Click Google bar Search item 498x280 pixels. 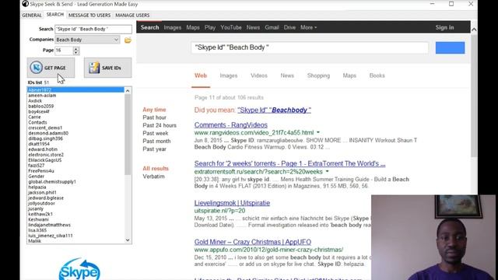coord(150,27)
